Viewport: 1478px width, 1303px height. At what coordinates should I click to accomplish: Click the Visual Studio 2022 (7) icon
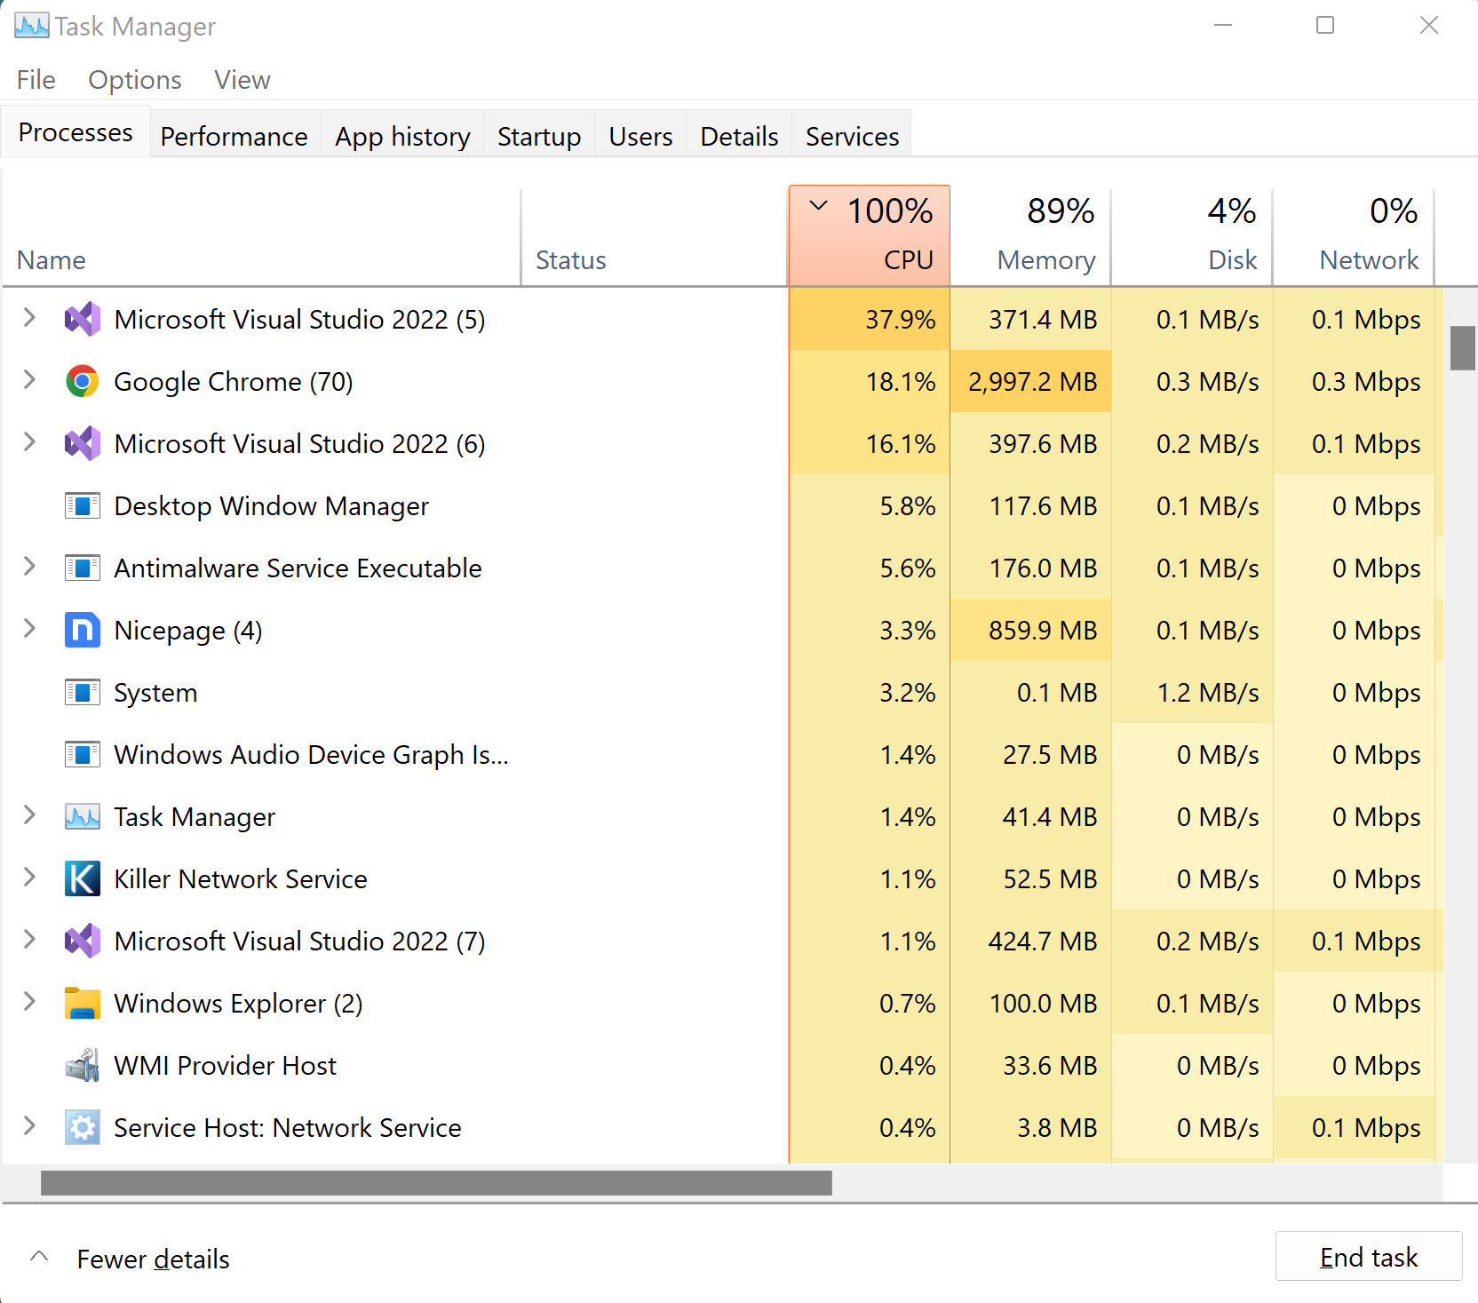(x=83, y=941)
